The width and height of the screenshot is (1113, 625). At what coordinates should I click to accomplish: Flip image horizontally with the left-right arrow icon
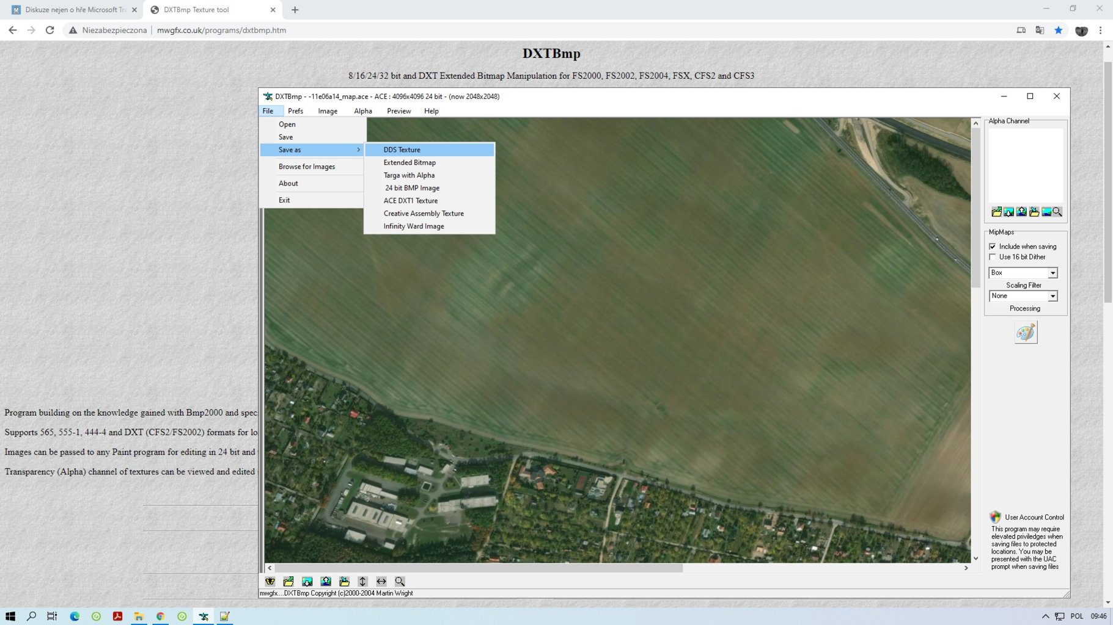click(381, 581)
